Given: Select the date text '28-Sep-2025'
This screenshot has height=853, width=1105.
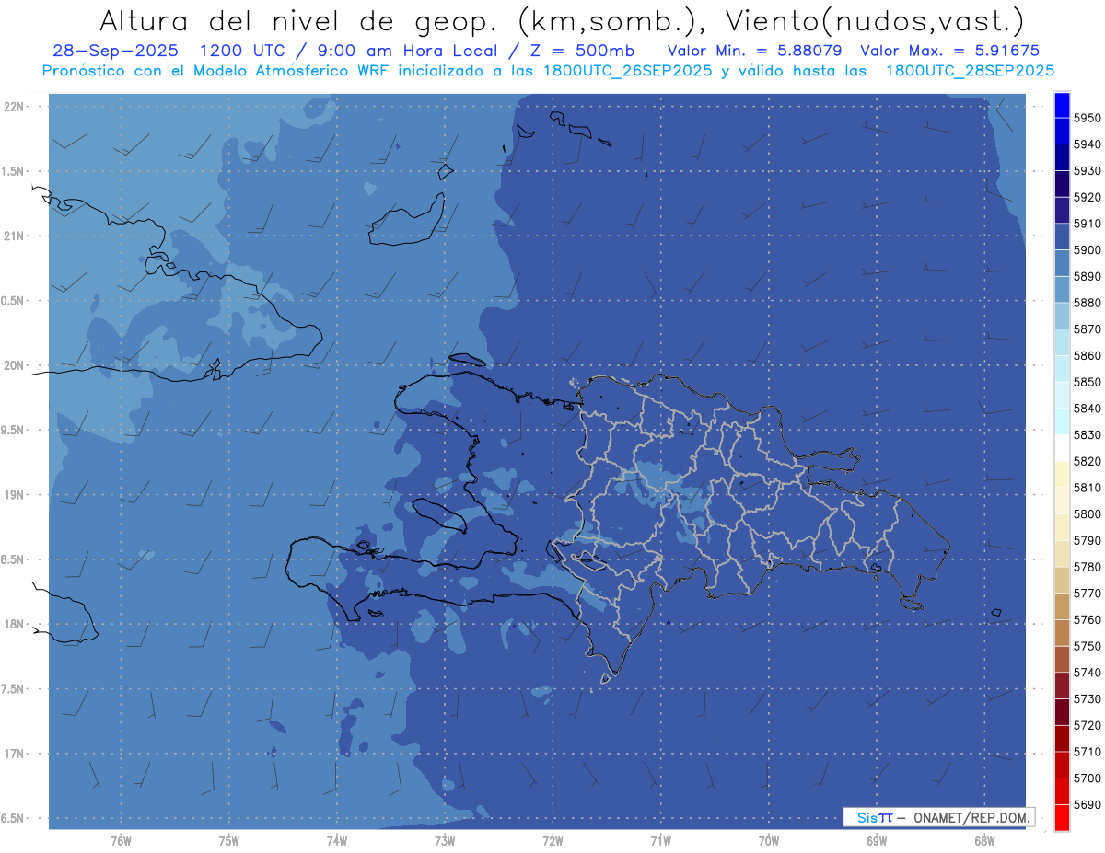Looking at the screenshot, I should click(x=114, y=52).
